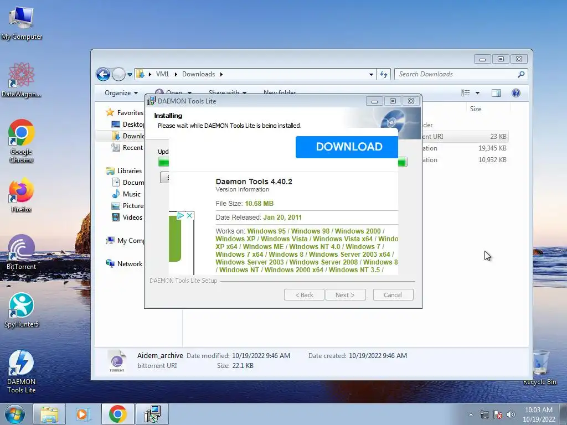Toggle the preview pane button
Screen dimensions: 567x425
tap(496, 93)
